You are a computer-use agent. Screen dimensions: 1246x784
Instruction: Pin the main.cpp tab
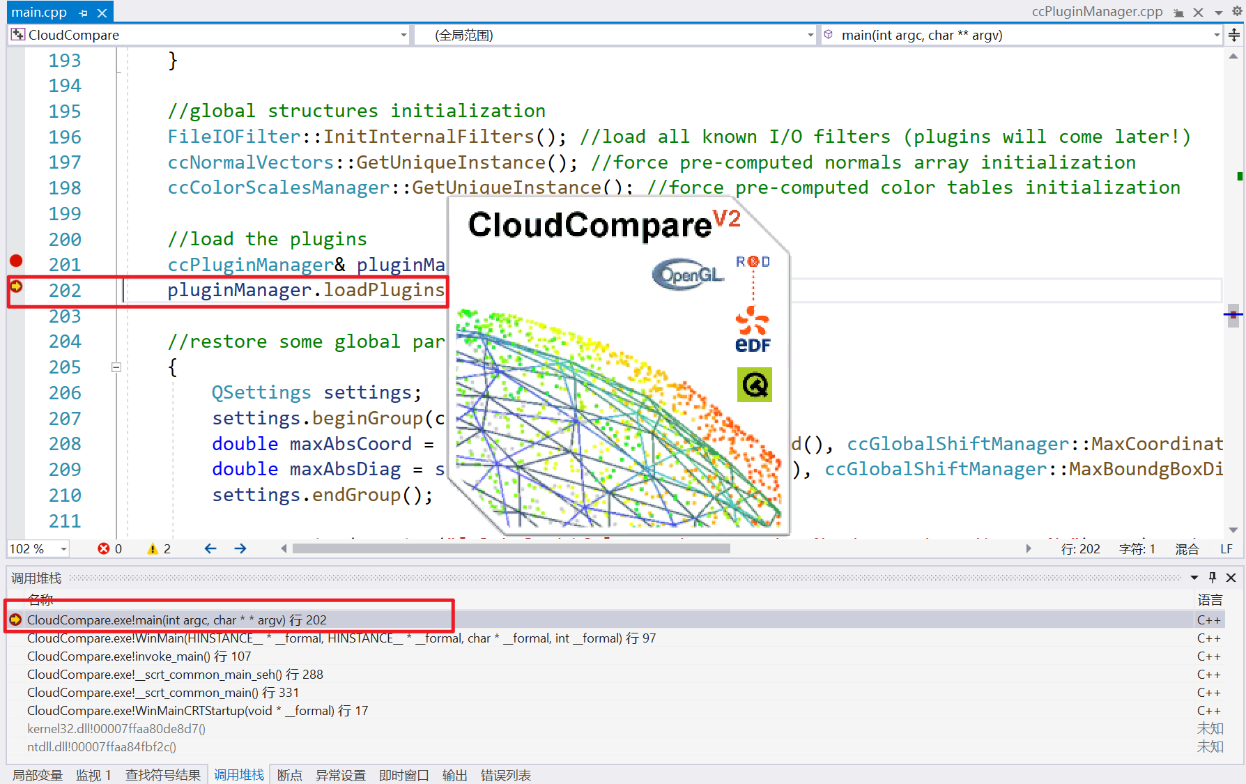[84, 13]
